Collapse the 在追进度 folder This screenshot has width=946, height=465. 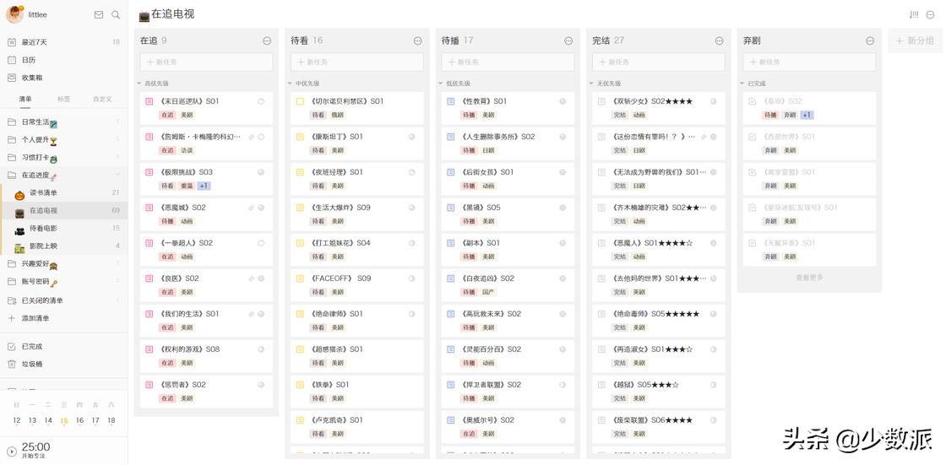117,176
